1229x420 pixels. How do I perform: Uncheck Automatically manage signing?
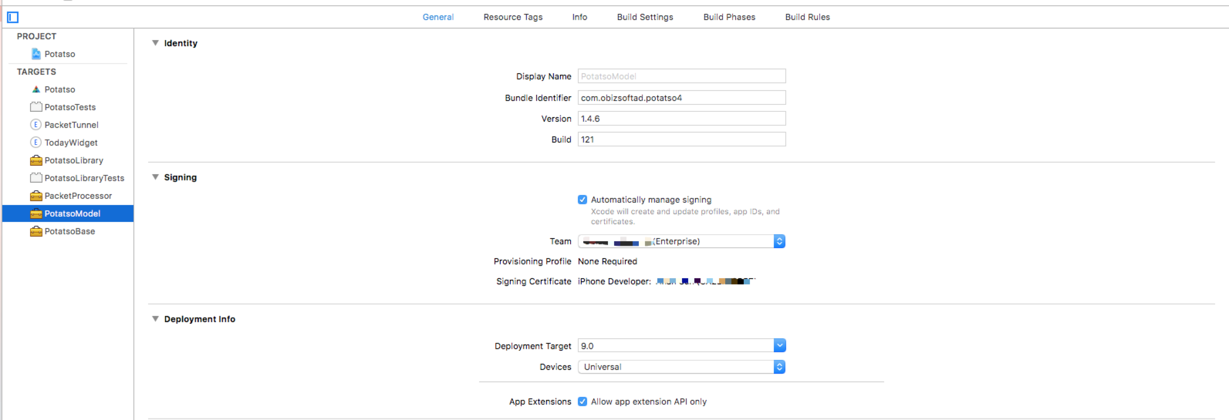pyautogui.click(x=582, y=200)
